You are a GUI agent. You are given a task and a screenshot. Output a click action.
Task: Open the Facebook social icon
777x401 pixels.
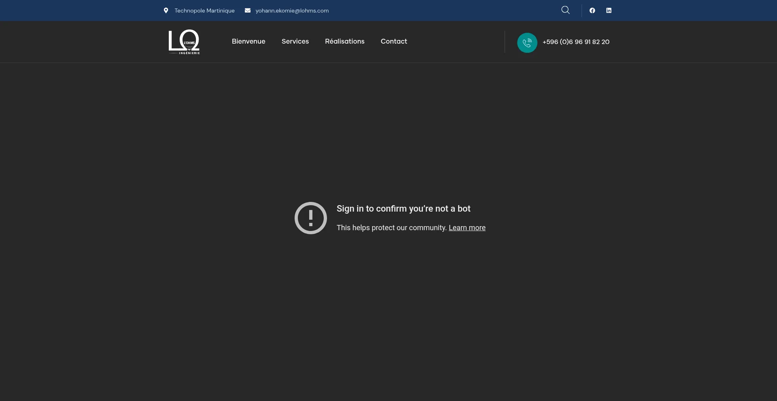pyautogui.click(x=592, y=10)
